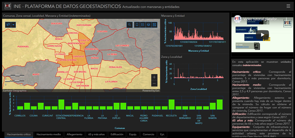Click the Macul commune on the map
The height and width of the screenshot is (138, 295).
click(x=95, y=69)
